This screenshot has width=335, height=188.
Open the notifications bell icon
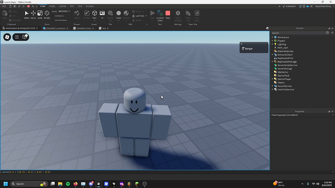coord(300,6)
